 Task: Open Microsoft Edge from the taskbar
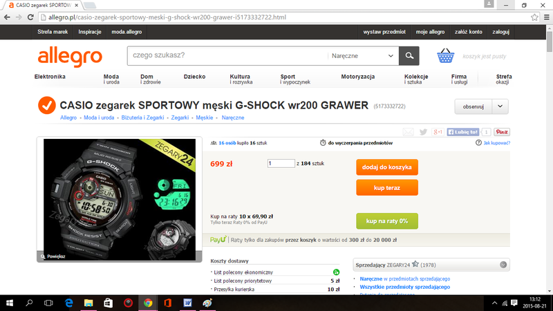68,303
